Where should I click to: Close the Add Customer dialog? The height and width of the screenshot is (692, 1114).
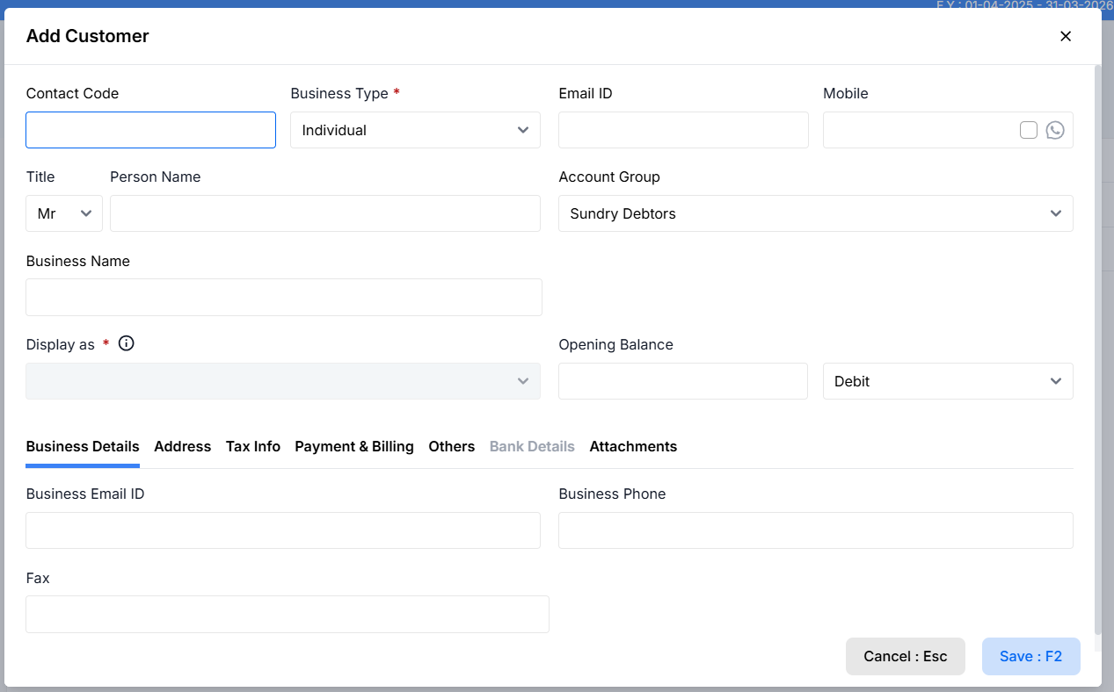[1066, 36]
